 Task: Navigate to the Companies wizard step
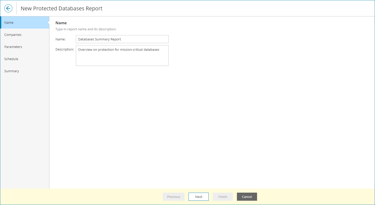(x=13, y=35)
